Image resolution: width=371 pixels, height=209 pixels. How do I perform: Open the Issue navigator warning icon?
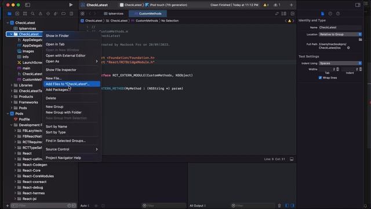(41, 14)
